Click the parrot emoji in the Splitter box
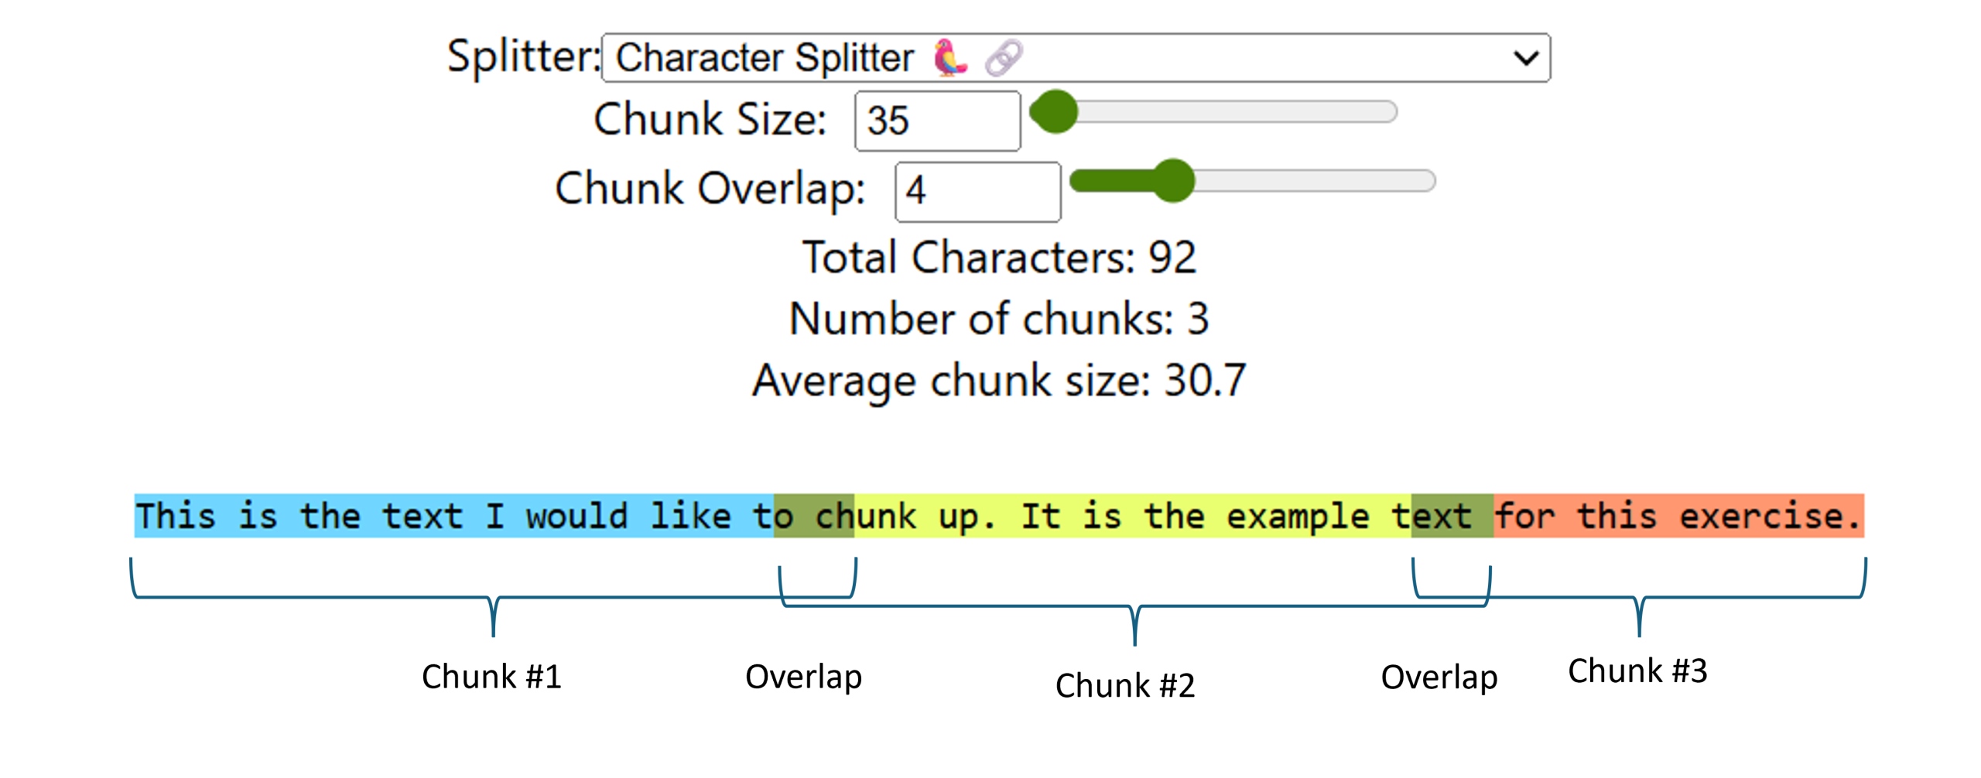Screen dimensions: 1981x778 click(949, 58)
